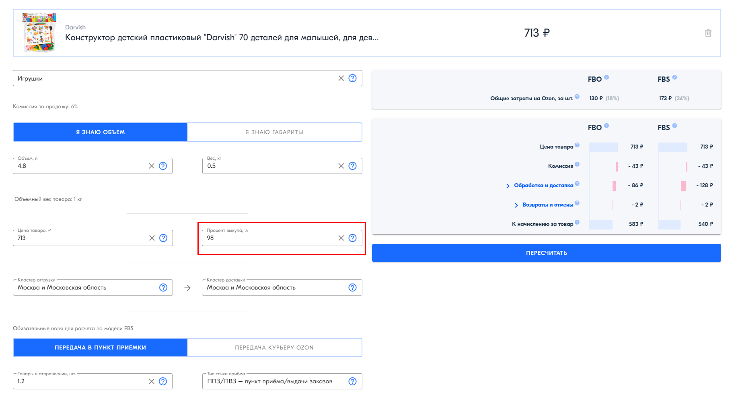This screenshot has height=395, width=732.
Task: Select Передача в пункт приёмки tab
Action: tap(101, 347)
